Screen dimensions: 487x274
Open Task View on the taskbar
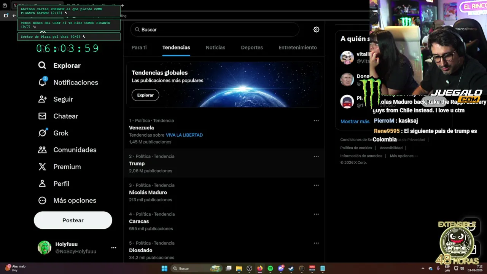[x=229, y=268]
